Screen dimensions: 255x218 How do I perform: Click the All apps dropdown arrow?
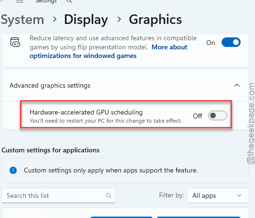point(239,195)
